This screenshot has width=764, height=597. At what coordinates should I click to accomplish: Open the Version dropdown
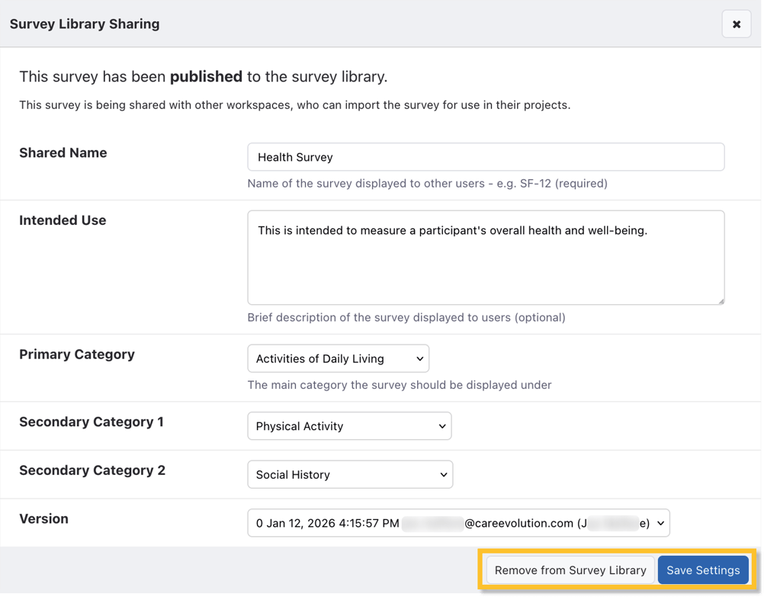click(x=458, y=523)
